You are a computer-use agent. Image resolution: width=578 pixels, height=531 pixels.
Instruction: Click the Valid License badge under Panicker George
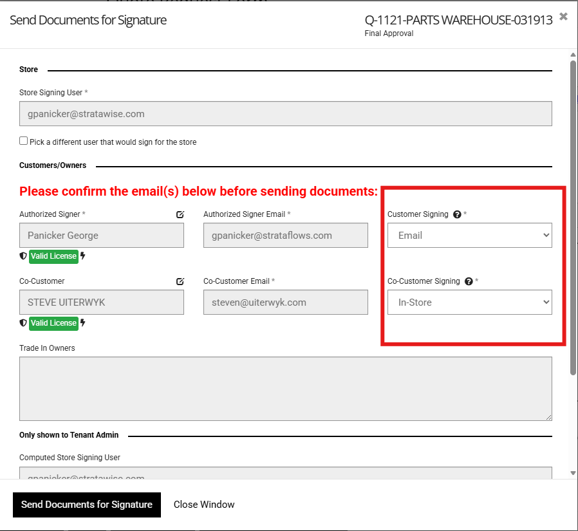[x=53, y=256]
